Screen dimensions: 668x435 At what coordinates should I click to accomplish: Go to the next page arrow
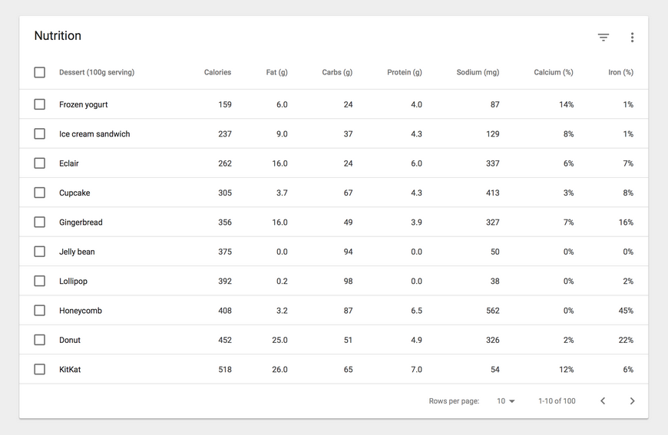click(632, 401)
